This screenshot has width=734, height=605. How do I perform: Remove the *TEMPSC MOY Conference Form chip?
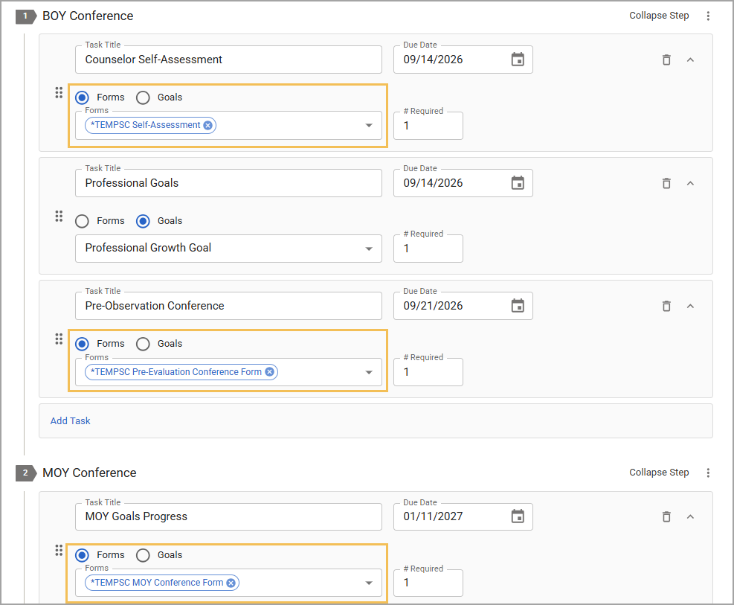[231, 583]
